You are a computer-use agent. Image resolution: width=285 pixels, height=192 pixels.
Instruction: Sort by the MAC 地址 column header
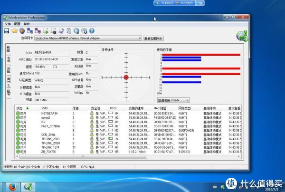point(160,108)
